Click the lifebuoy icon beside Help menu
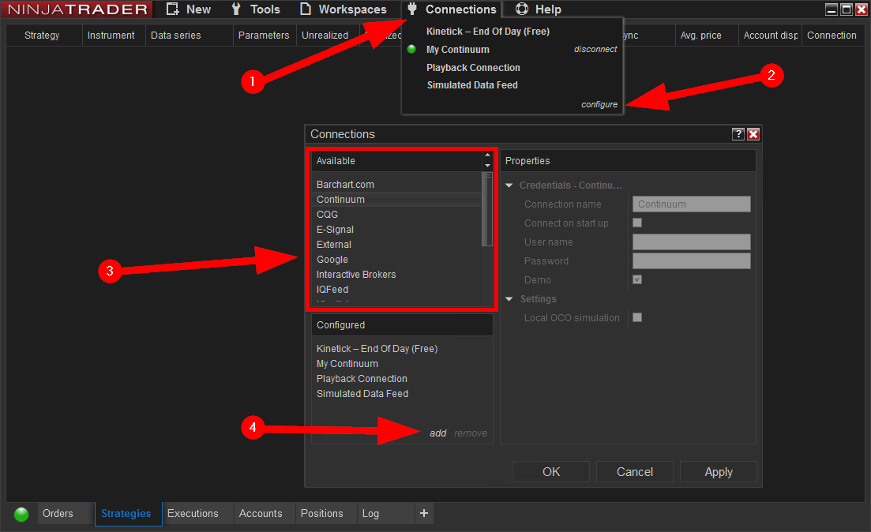Viewport: 871px width, 532px height. 521,9
